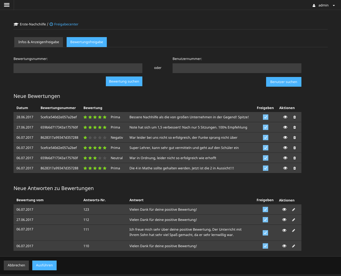
Task: Switch to the Infos & Anzeigenfreigabe tab
Action: 38,42
